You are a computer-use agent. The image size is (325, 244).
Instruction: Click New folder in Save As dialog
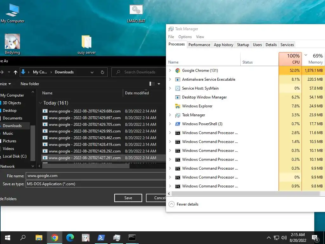(x=30, y=84)
